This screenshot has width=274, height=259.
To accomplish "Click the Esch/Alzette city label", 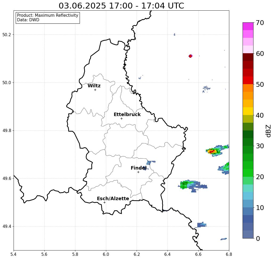I will pyautogui.click(x=113, y=199).
